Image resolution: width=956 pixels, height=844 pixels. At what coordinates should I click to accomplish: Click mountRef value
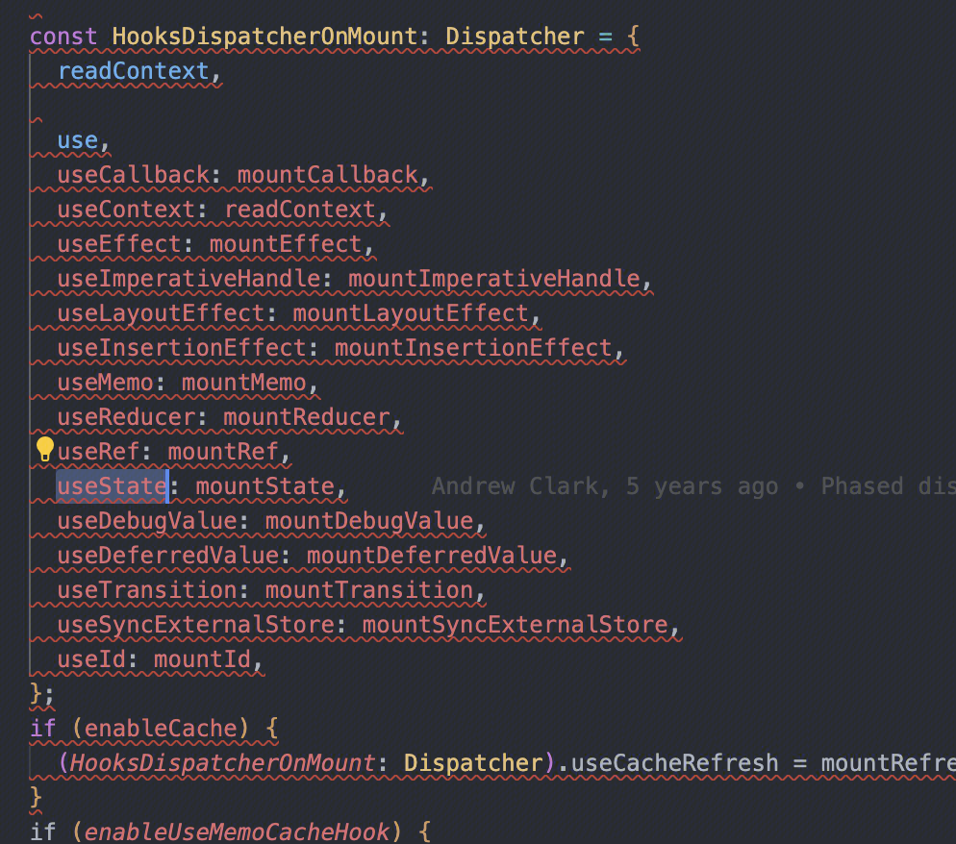223,452
